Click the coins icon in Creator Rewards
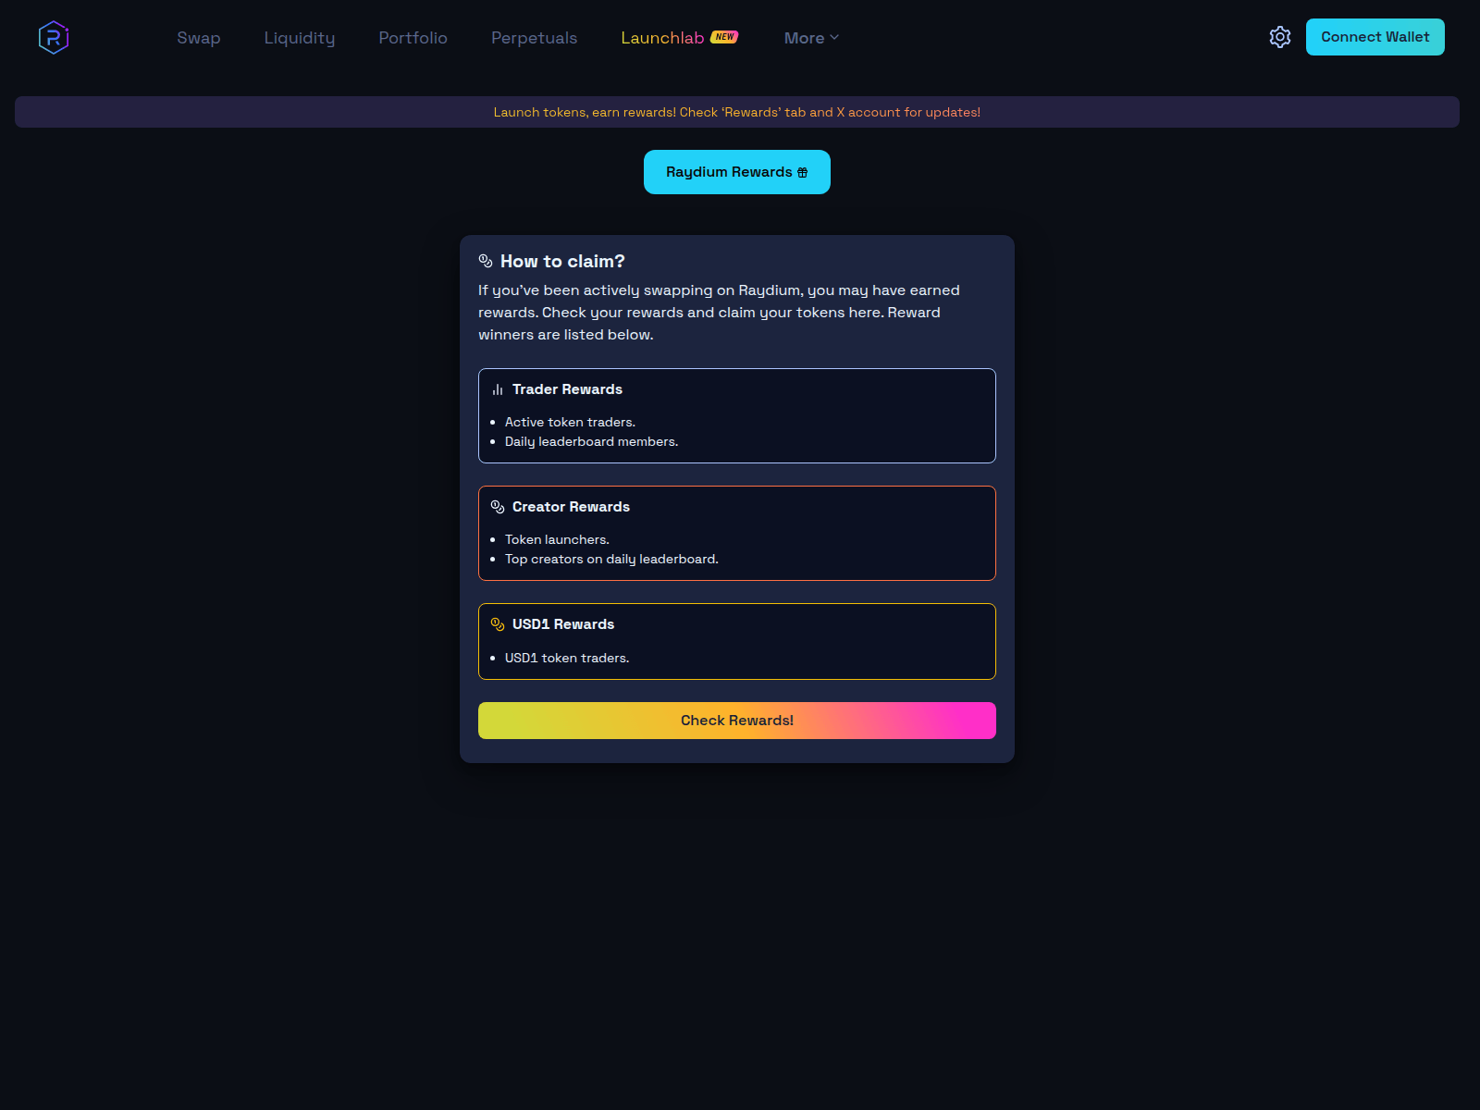Image resolution: width=1480 pixels, height=1110 pixels. [x=498, y=507]
